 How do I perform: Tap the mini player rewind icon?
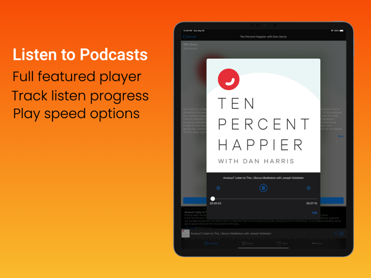335,234
